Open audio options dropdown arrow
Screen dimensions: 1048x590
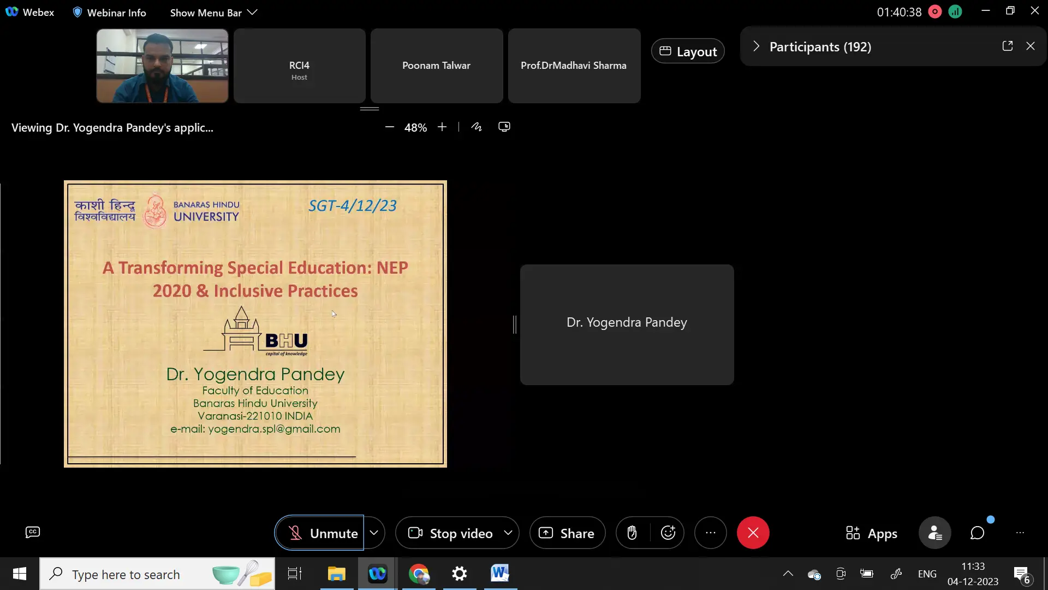(374, 533)
